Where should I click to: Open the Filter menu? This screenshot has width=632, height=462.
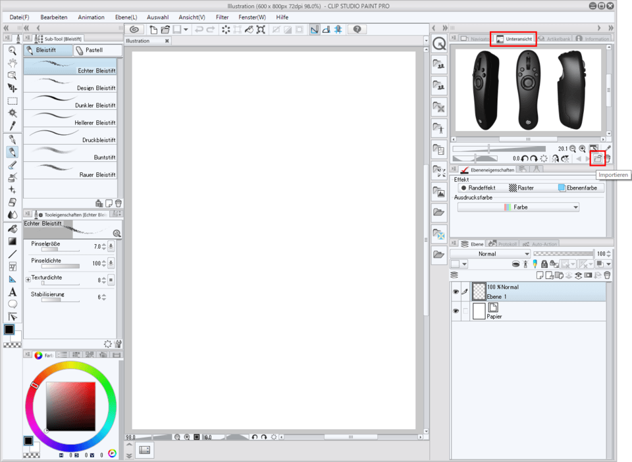click(x=222, y=17)
